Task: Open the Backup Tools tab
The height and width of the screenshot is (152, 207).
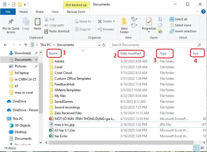Action: point(76,12)
